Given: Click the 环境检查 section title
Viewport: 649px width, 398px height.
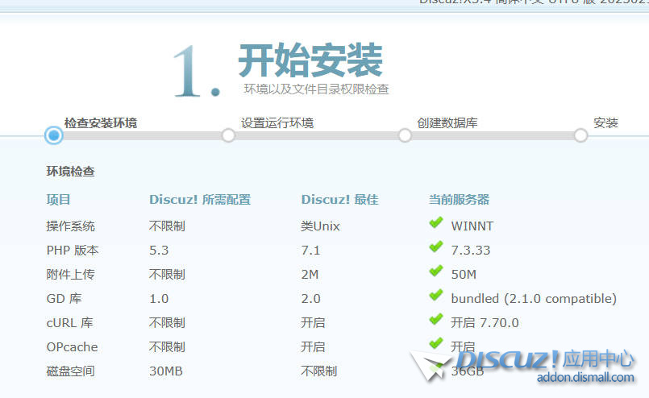Looking at the screenshot, I should click(x=70, y=172).
